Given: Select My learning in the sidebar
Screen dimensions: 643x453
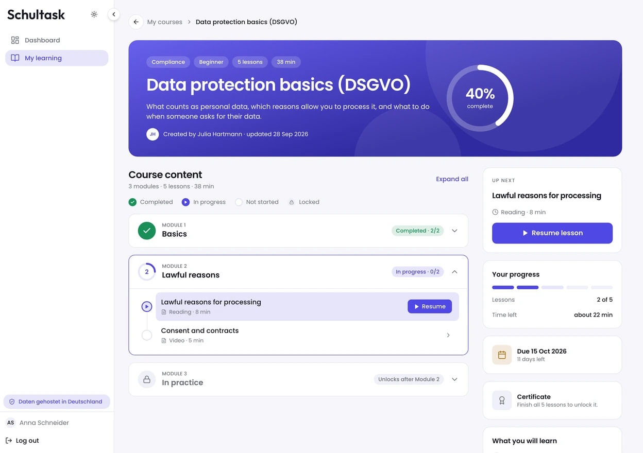Looking at the screenshot, I should pyautogui.click(x=57, y=58).
